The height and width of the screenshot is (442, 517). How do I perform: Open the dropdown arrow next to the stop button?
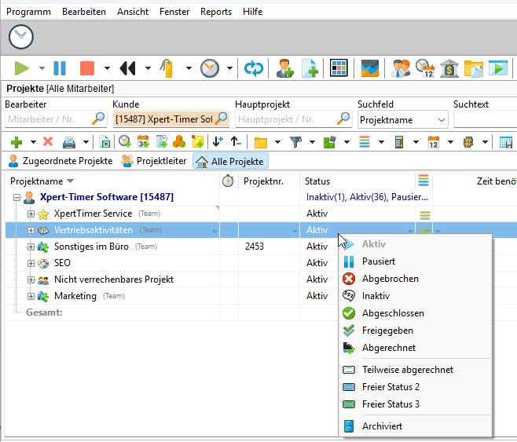[107, 68]
